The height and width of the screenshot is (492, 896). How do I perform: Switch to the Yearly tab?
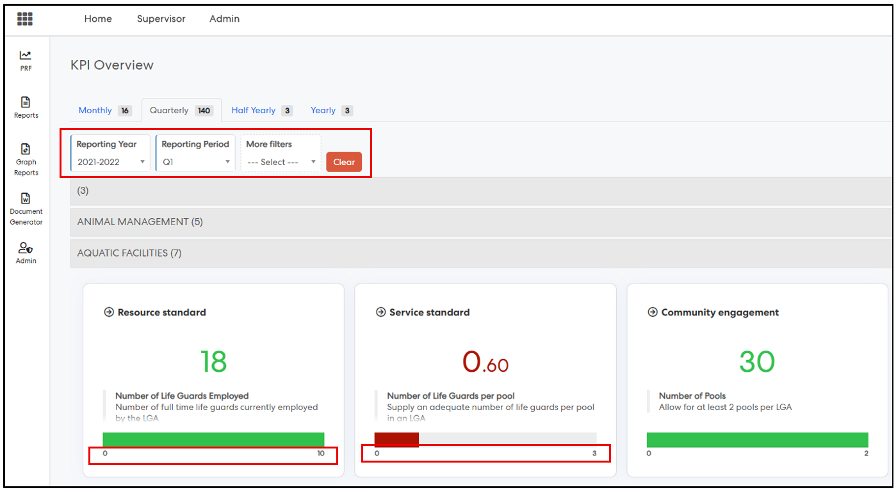[x=323, y=111]
